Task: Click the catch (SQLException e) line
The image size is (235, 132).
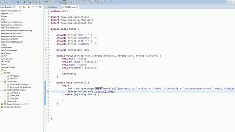Action: pyautogui.click(x=81, y=95)
